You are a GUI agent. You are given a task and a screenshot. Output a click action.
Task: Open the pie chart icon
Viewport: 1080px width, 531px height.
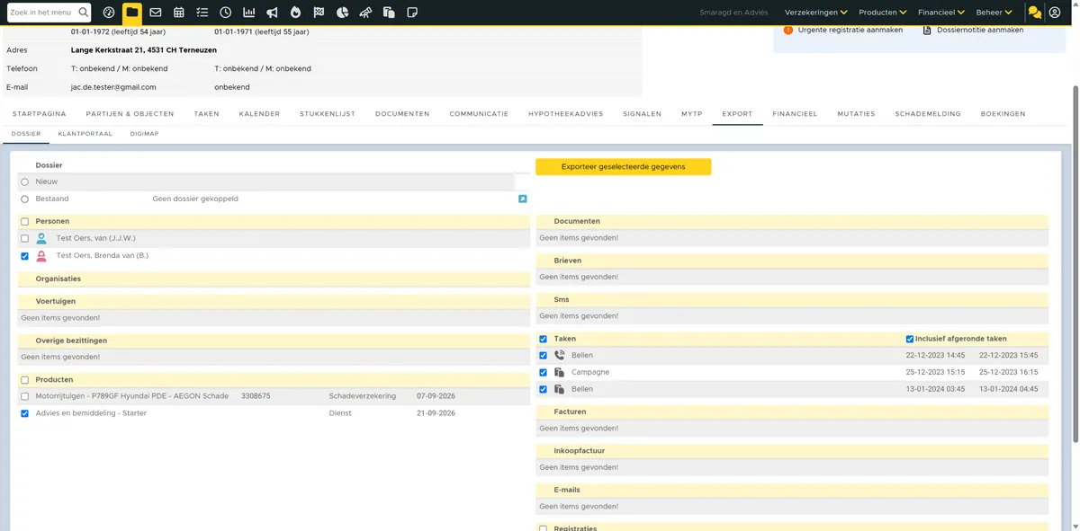[342, 13]
